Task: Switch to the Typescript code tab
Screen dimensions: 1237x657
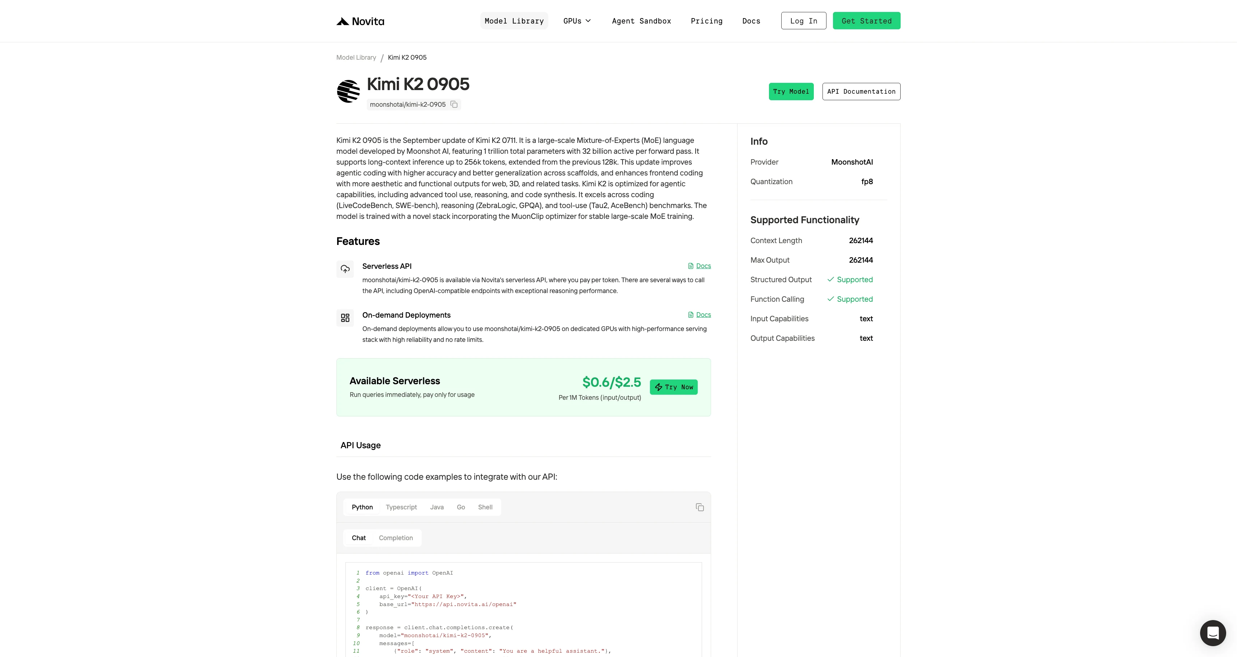Action: 401,507
